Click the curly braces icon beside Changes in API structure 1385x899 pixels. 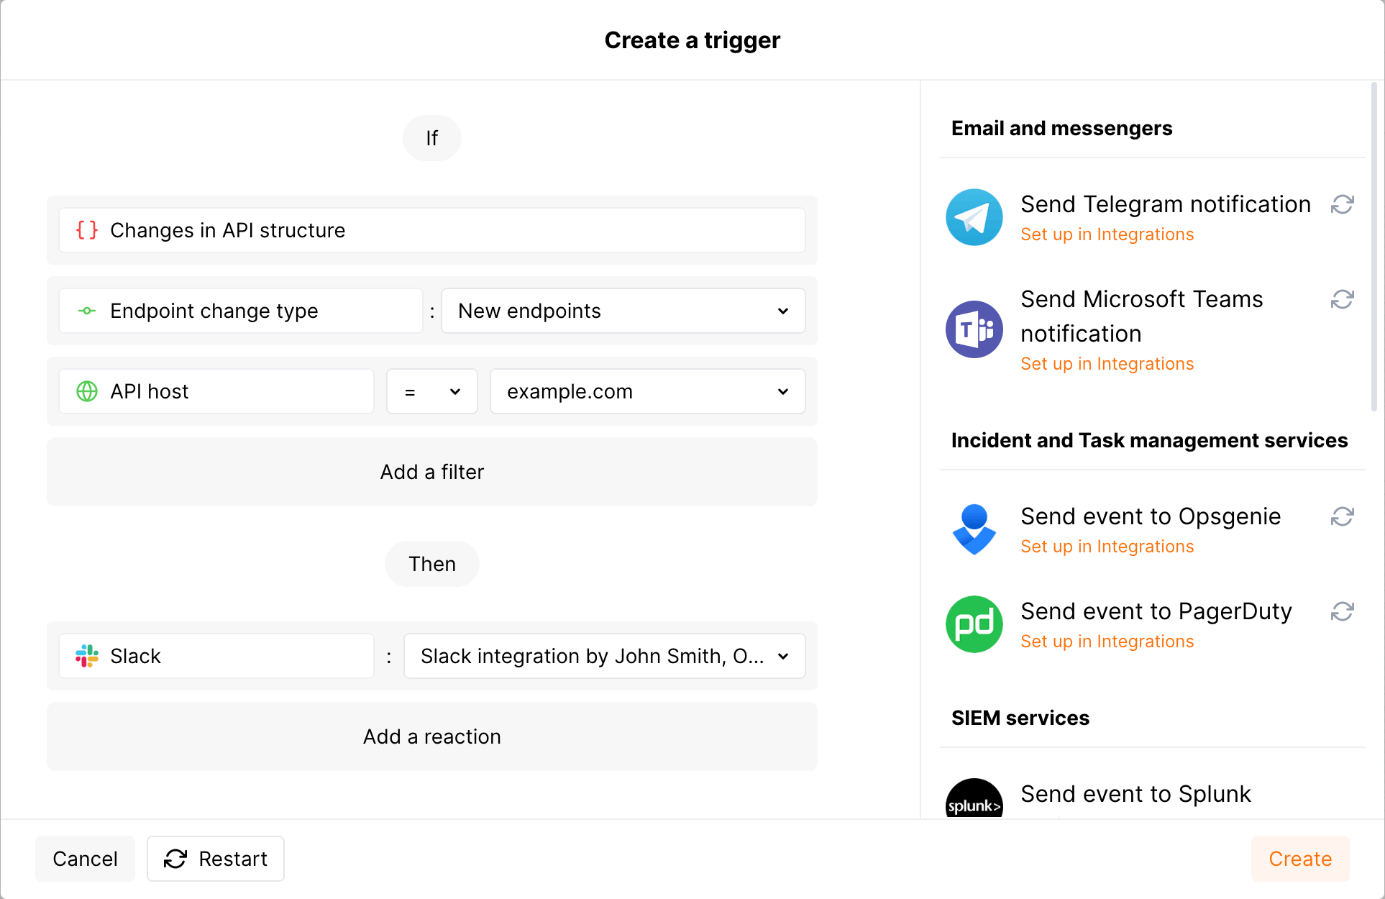[x=86, y=230]
